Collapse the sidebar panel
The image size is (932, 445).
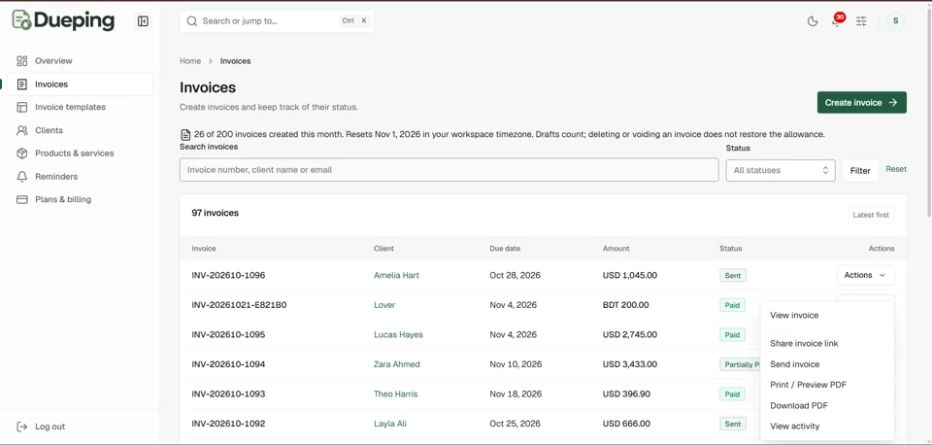(x=143, y=21)
